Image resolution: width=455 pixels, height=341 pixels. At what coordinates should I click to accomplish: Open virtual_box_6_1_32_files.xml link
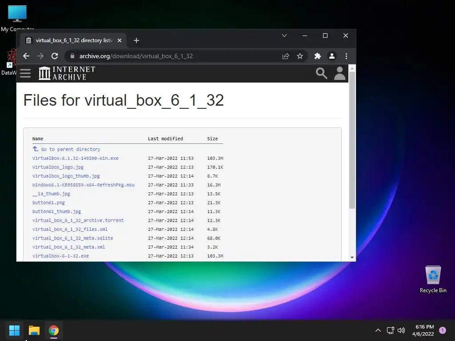[x=70, y=230]
